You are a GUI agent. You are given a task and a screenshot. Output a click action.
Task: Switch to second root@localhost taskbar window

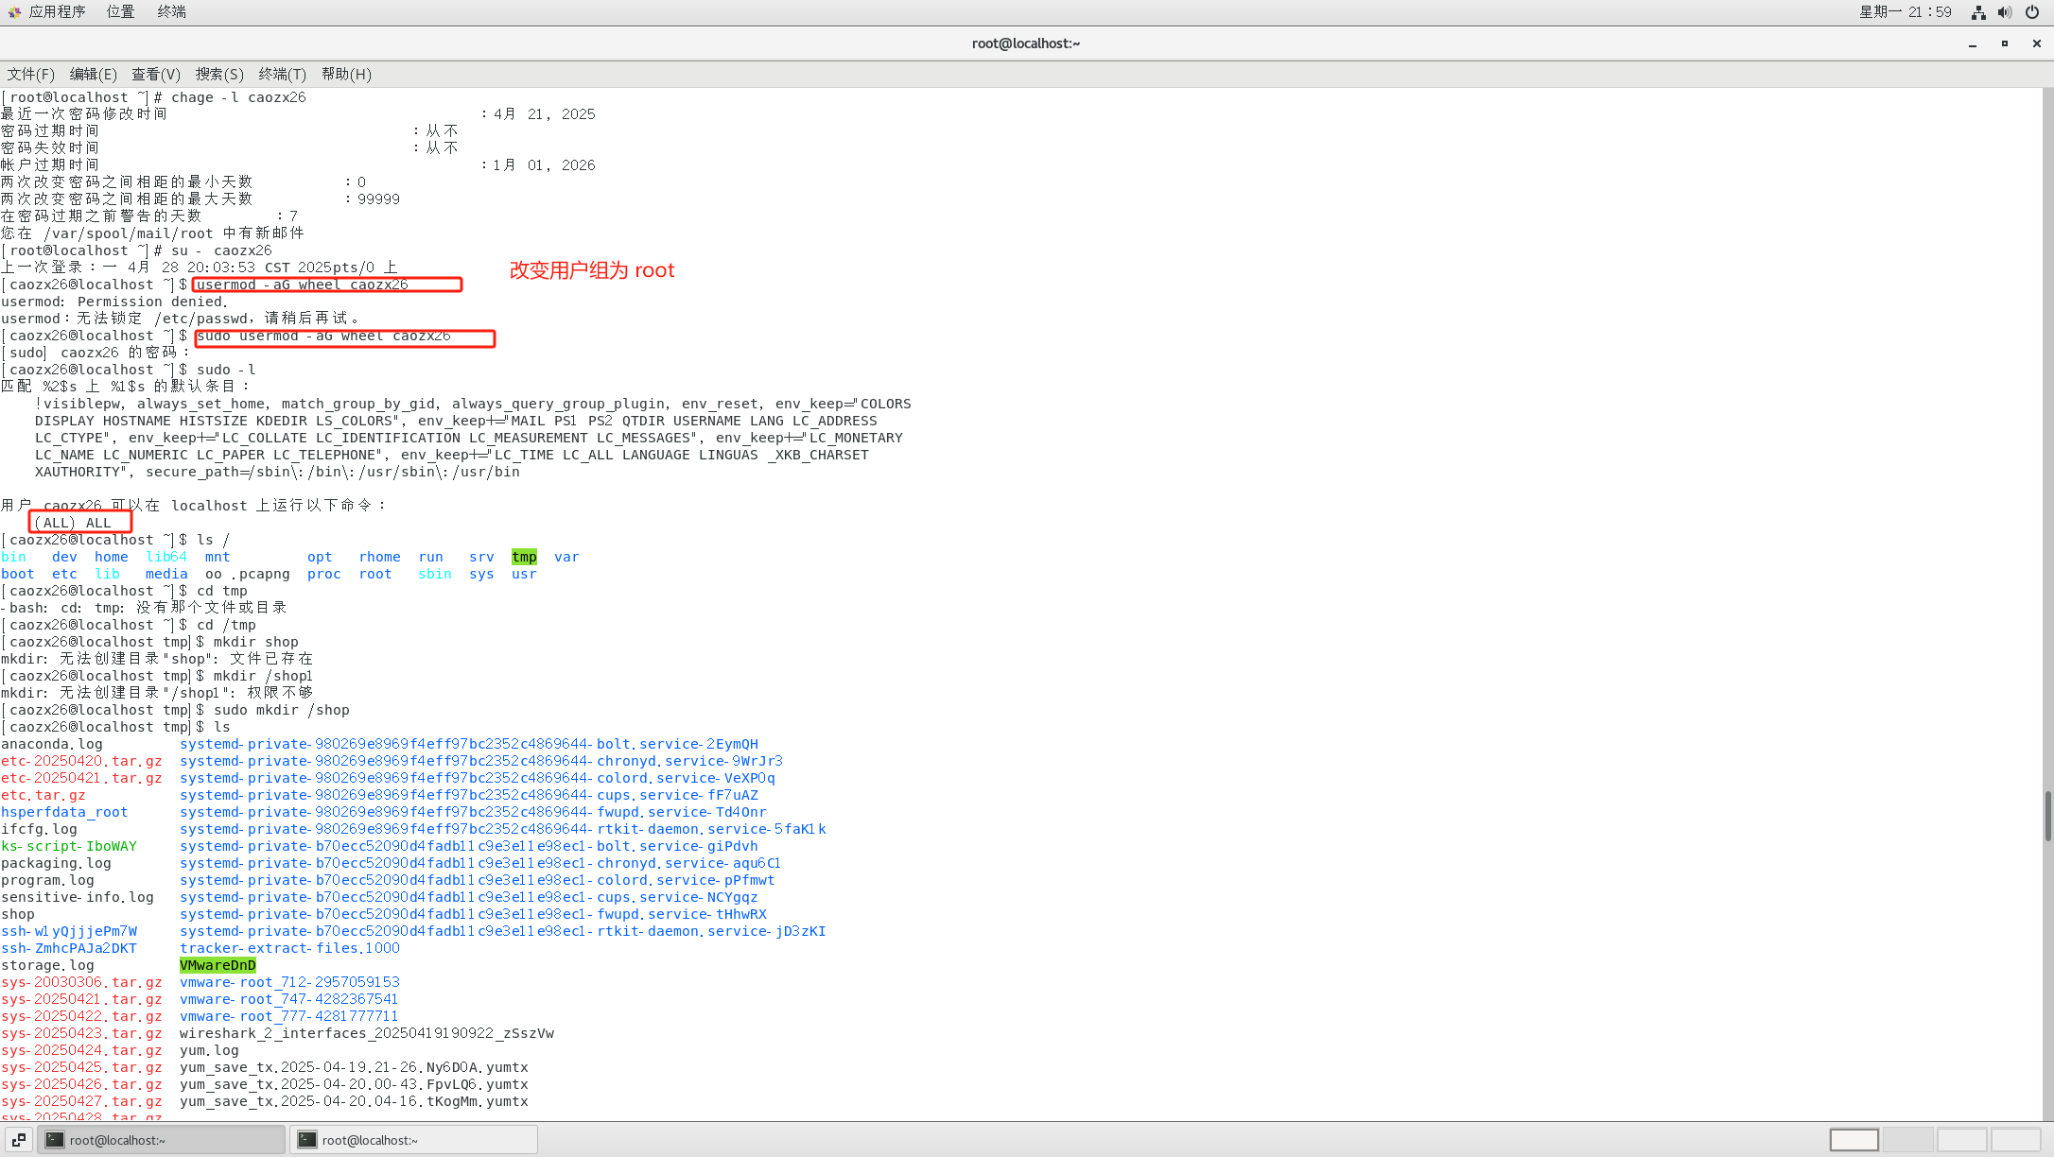tap(413, 1140)
